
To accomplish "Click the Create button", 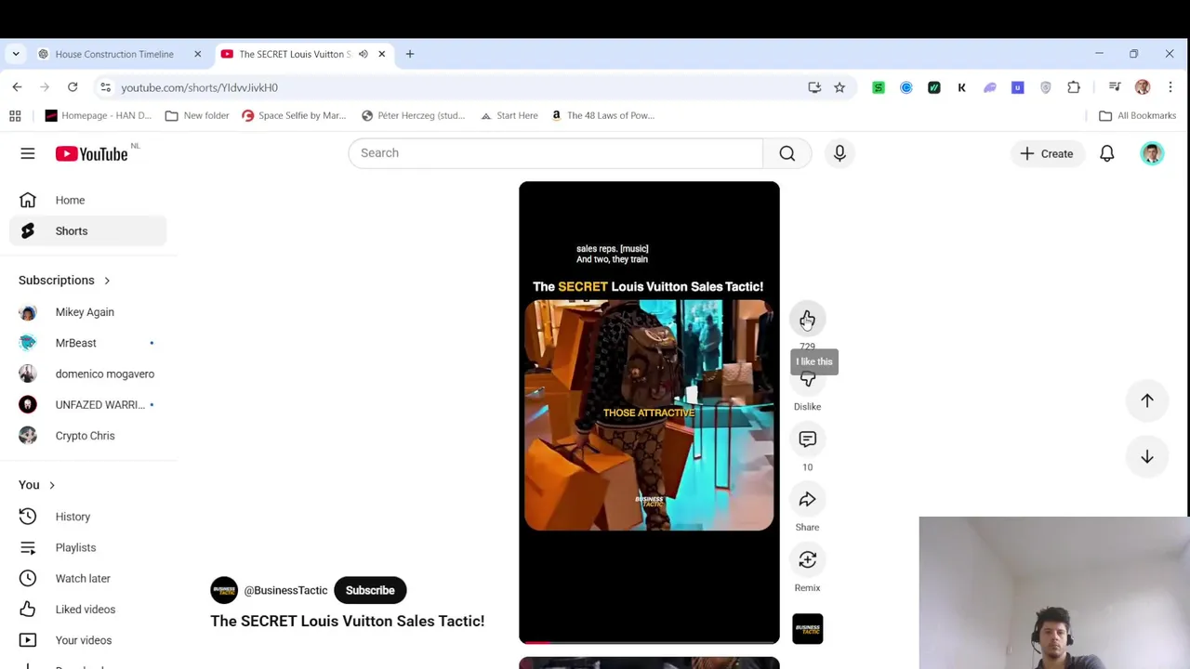I will [1047, 153].
